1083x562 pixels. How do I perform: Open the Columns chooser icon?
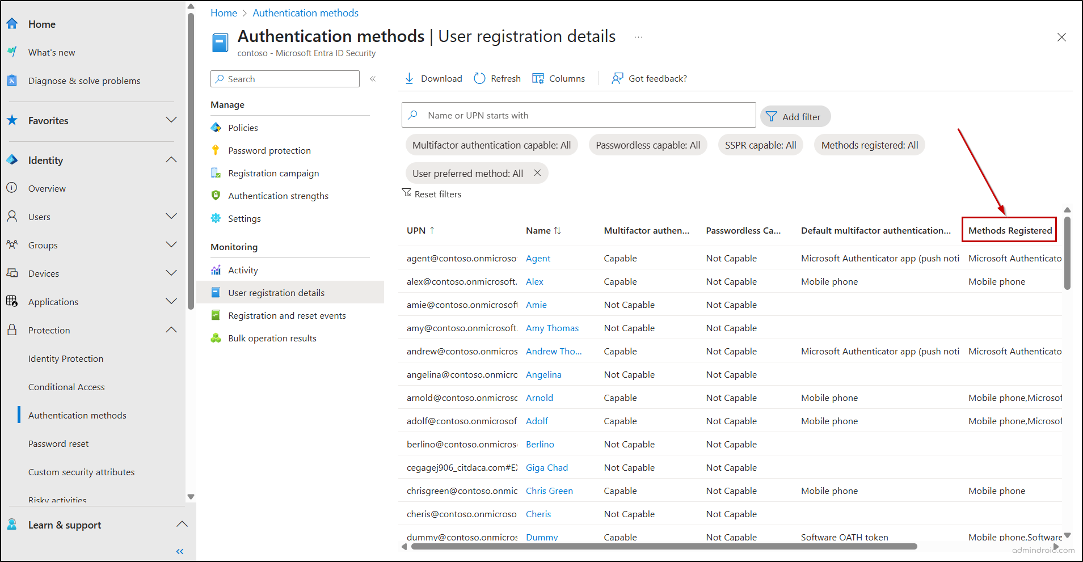coord(537,78)
